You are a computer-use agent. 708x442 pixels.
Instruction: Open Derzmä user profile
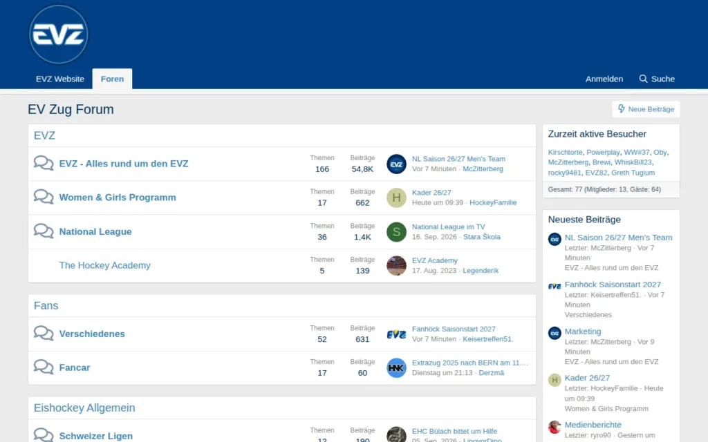pos(492,373)
